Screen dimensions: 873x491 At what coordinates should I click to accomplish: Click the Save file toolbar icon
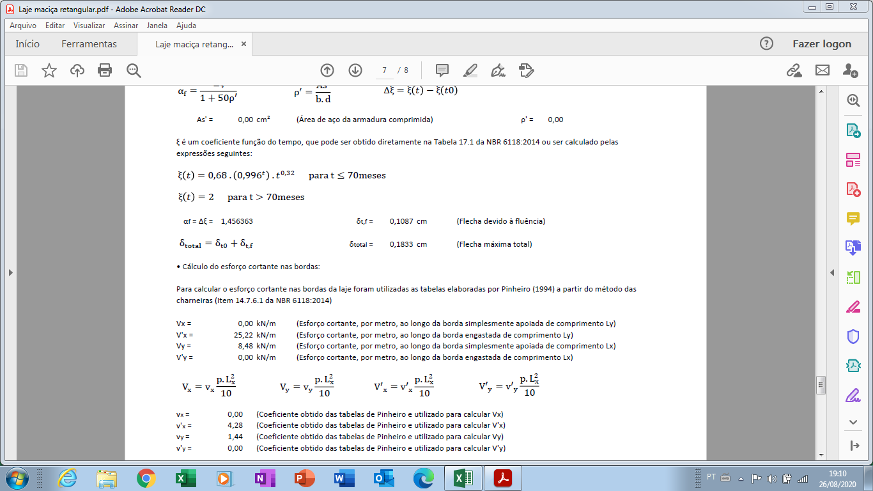(x=21, y=70)
